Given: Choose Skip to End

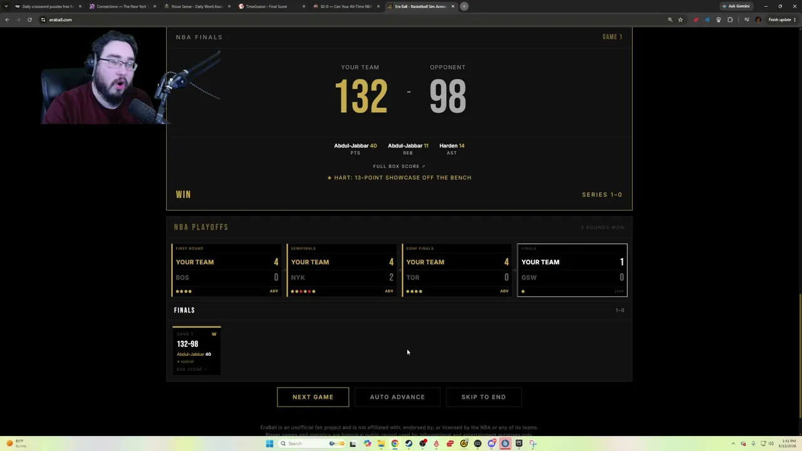Looking at the screenshot, I should (484, 397).
